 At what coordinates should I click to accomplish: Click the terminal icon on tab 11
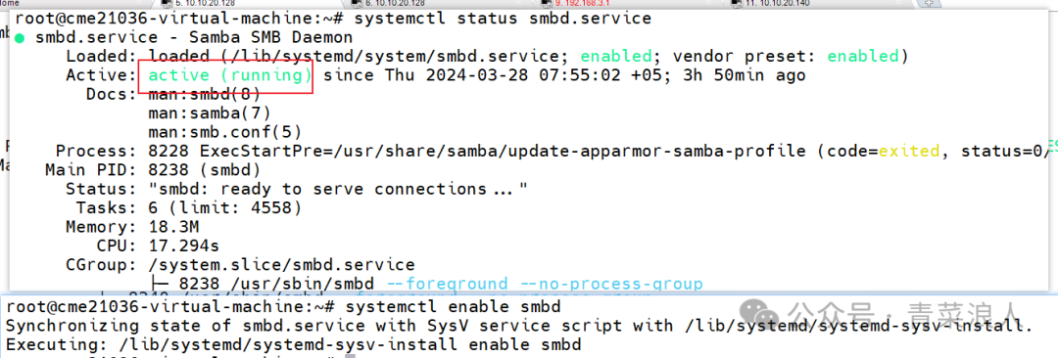pyautogui.click(x=738, y=3)
